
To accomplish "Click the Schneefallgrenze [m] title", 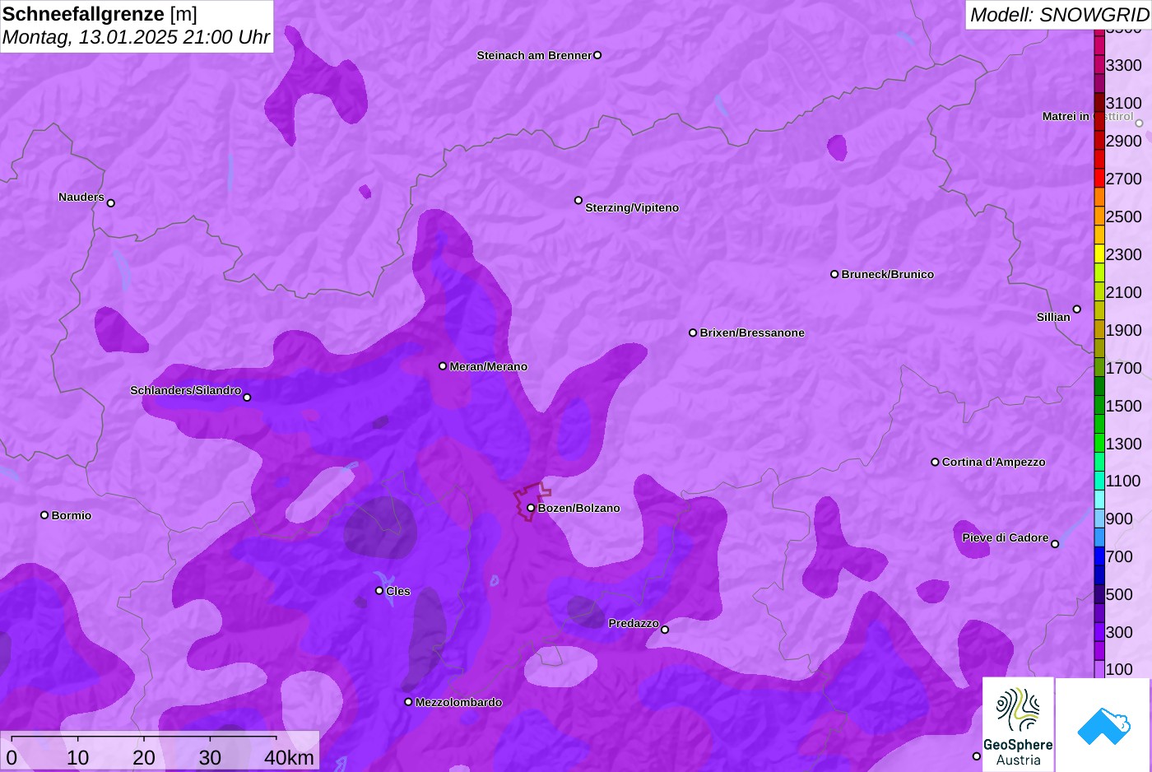I will point(100,14).
